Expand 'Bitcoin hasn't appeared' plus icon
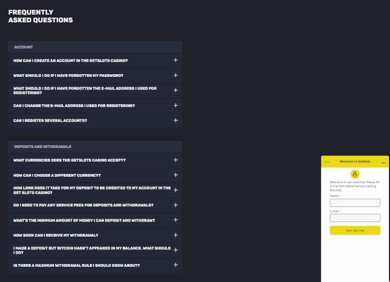 pyautogui.click(x=175, y=250)
